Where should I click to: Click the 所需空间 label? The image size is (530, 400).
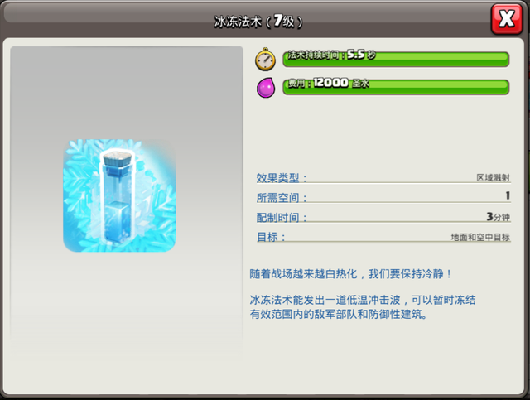(282, 197)
